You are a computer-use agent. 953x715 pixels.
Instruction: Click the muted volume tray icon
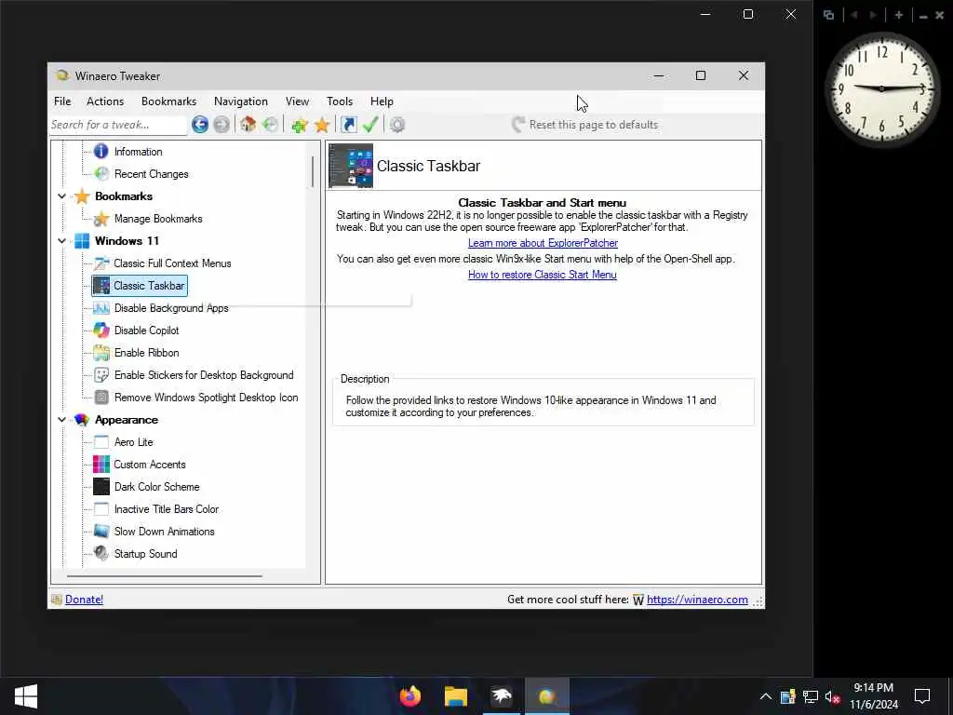(x=833, y=696)
